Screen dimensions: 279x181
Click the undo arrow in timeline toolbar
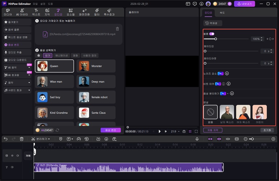click(5, 139)
